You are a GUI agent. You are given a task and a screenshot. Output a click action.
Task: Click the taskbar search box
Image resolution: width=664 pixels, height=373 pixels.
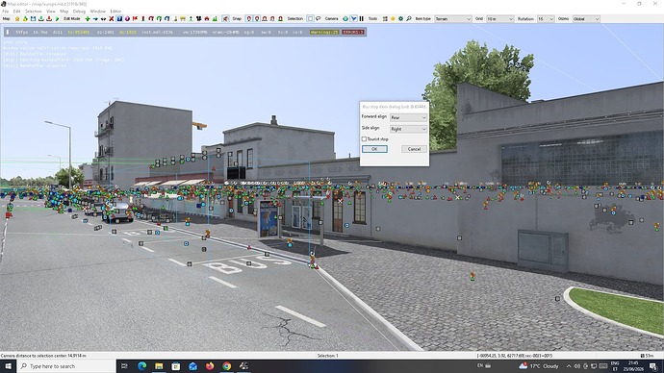click(66, 366)
